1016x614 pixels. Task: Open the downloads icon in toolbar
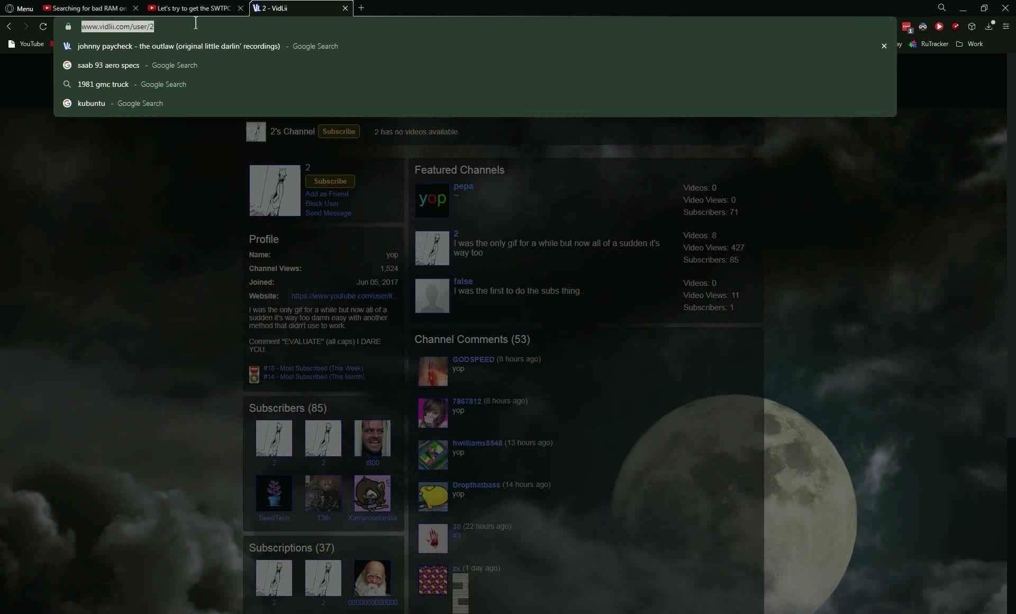[988, 26]
